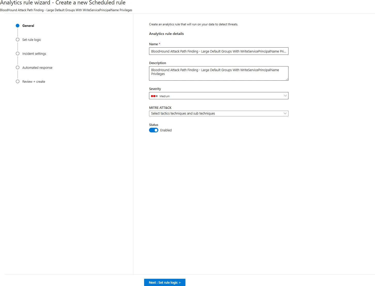Screen dimensions: 375x286
Task: Click the Description resize handle corner
Action: pos(287,79)
